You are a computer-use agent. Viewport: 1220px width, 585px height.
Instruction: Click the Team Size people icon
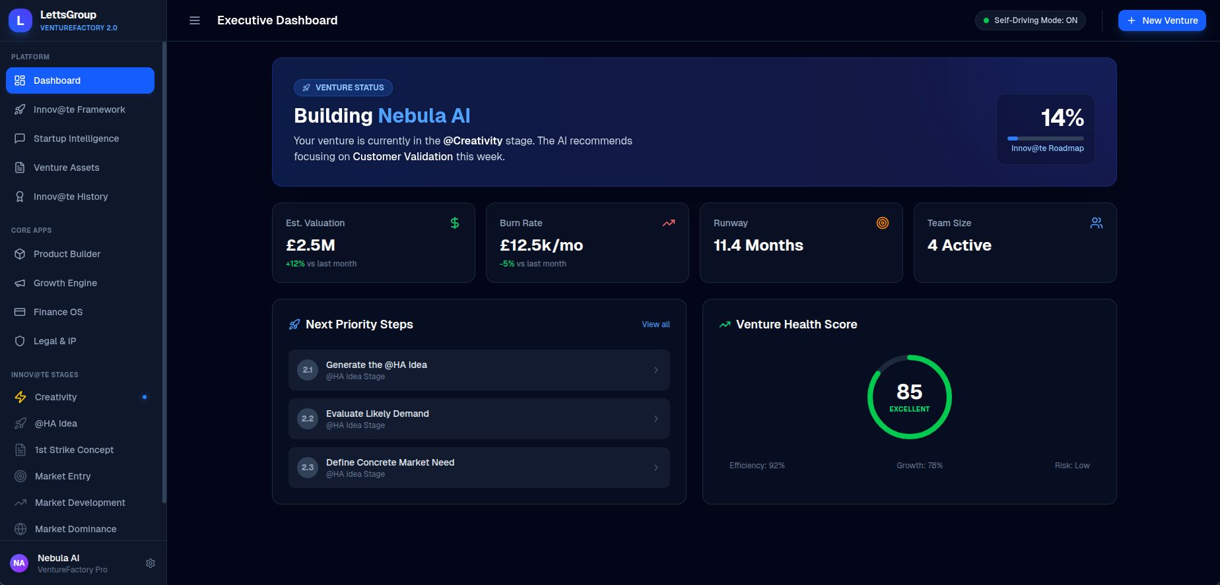pos(1097,223)
